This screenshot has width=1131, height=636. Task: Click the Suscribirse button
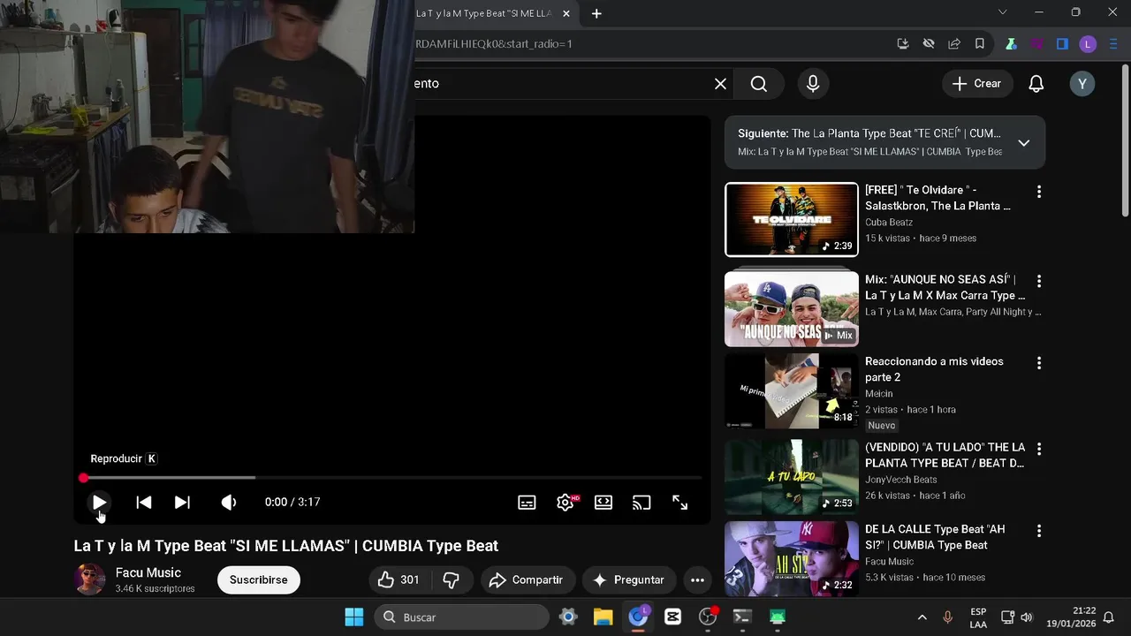[x=259, y=579]
